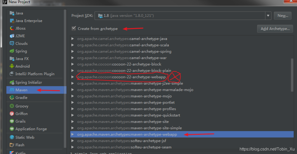The height and width of the screenshot is (154, 297).
Task: Expand maven-archetype-quickstart node
Action: coord(73,115)
